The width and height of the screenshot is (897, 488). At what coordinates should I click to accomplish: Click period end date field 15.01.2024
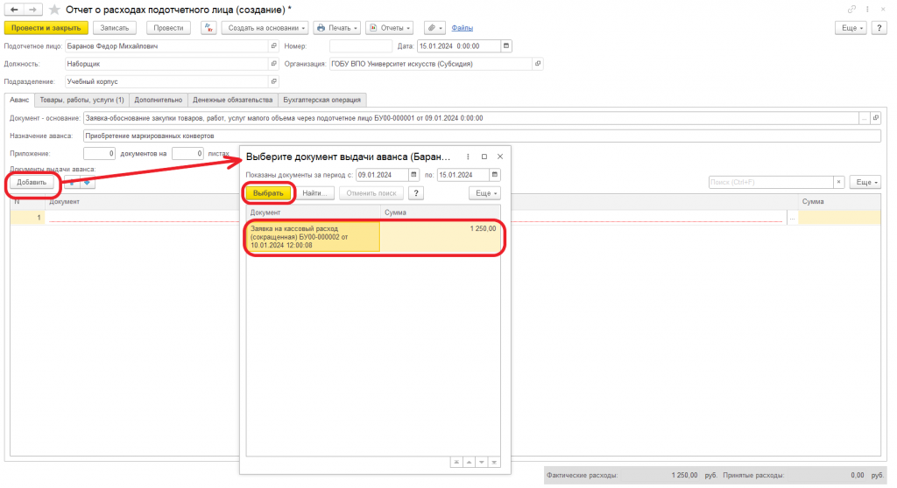pos(463,175)
